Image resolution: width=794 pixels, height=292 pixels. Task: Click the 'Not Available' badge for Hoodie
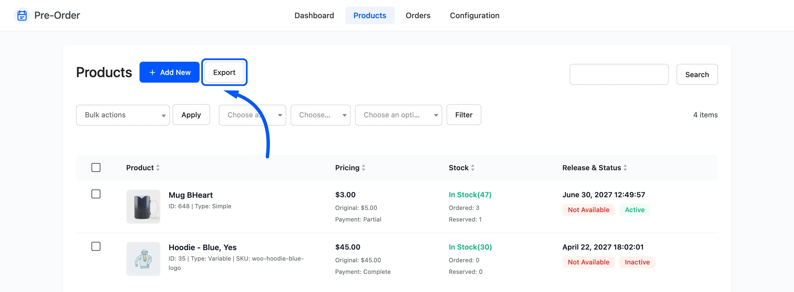click(x=588, y=262)
